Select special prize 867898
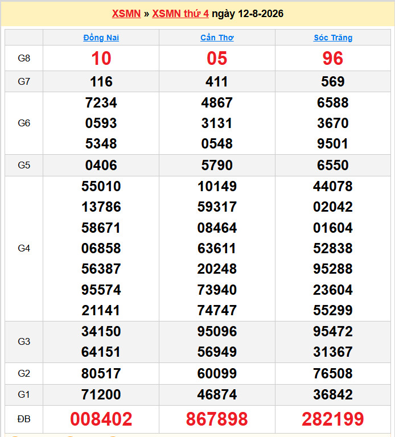This screenshot has width=395, height=437. [217, 419]
